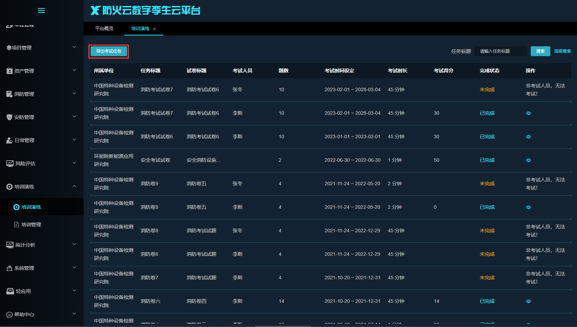Viewport: 577px width, 327px height.
Task: Expand the 资产管理 menu chevron
Action: 74,70
